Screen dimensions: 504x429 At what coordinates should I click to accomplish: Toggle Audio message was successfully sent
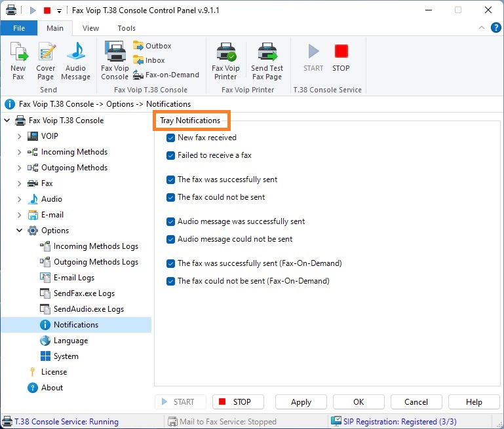(x=170, y=221)
